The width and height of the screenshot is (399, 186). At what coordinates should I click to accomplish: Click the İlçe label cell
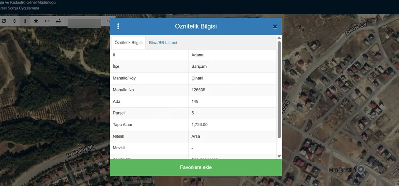pyautogui.click(x=149, y=67)
